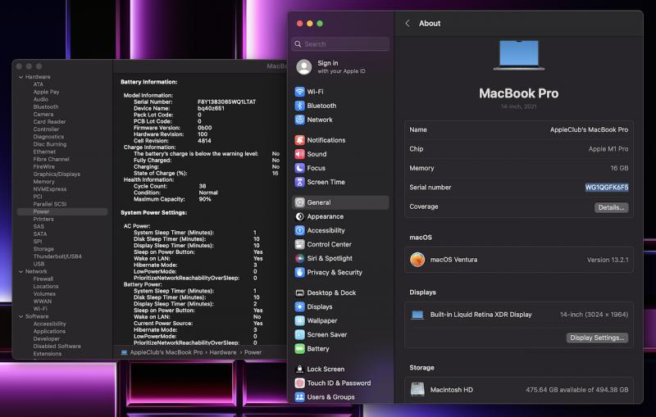Select Camera in the Hardware tree
Viewport: 656px width, 417px height.
click(x=43, y=115)
